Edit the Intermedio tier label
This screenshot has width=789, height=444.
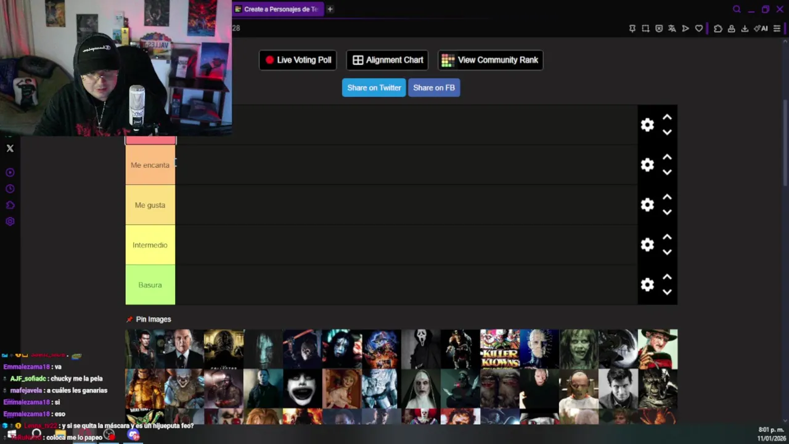(x=150, y=245)
